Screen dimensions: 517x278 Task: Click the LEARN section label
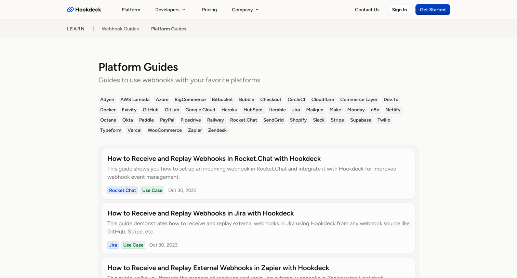pos(76,29)
